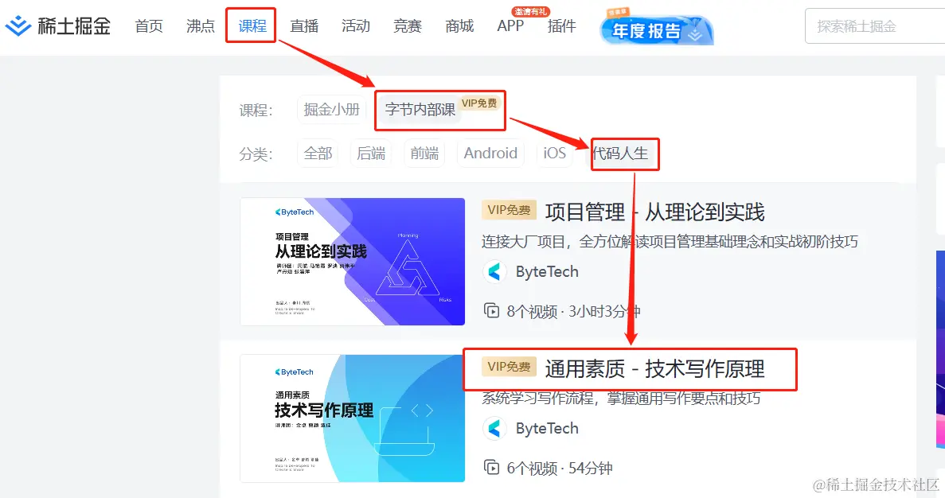This screenshot has height=498, width=945.
Task: Open the 课程 tab in top navigation
Action: (x=252, y=25)
